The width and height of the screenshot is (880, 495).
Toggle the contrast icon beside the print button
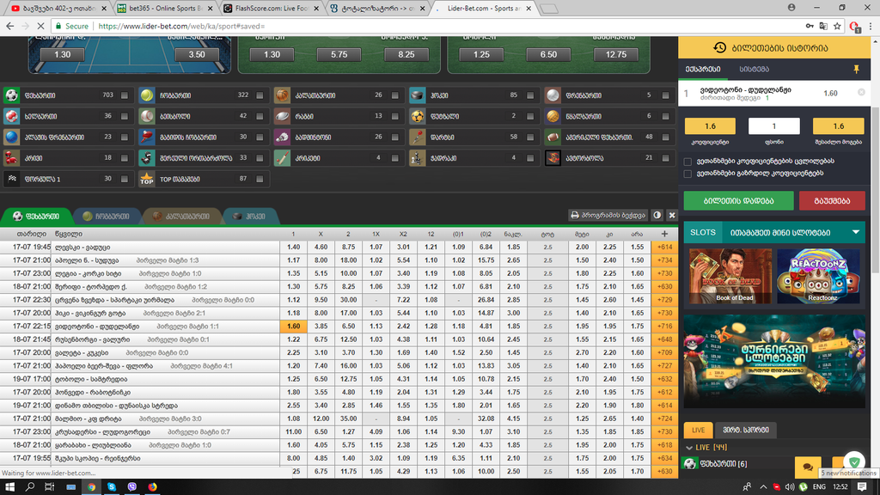click(657, 215)
